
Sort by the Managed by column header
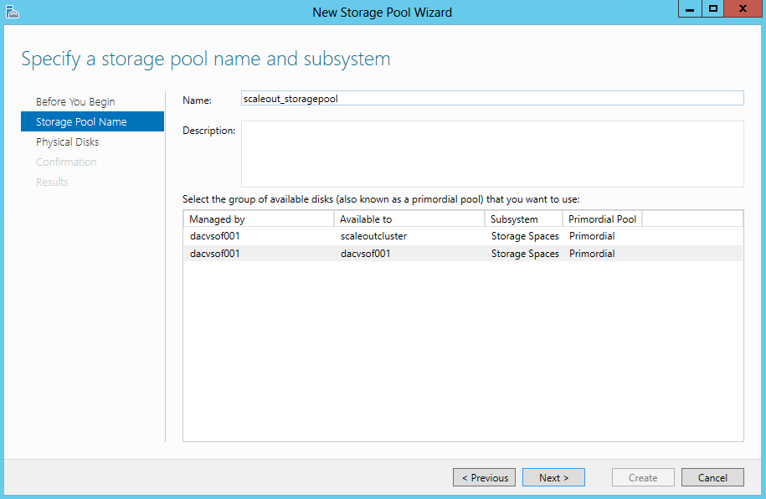(259, 219)
